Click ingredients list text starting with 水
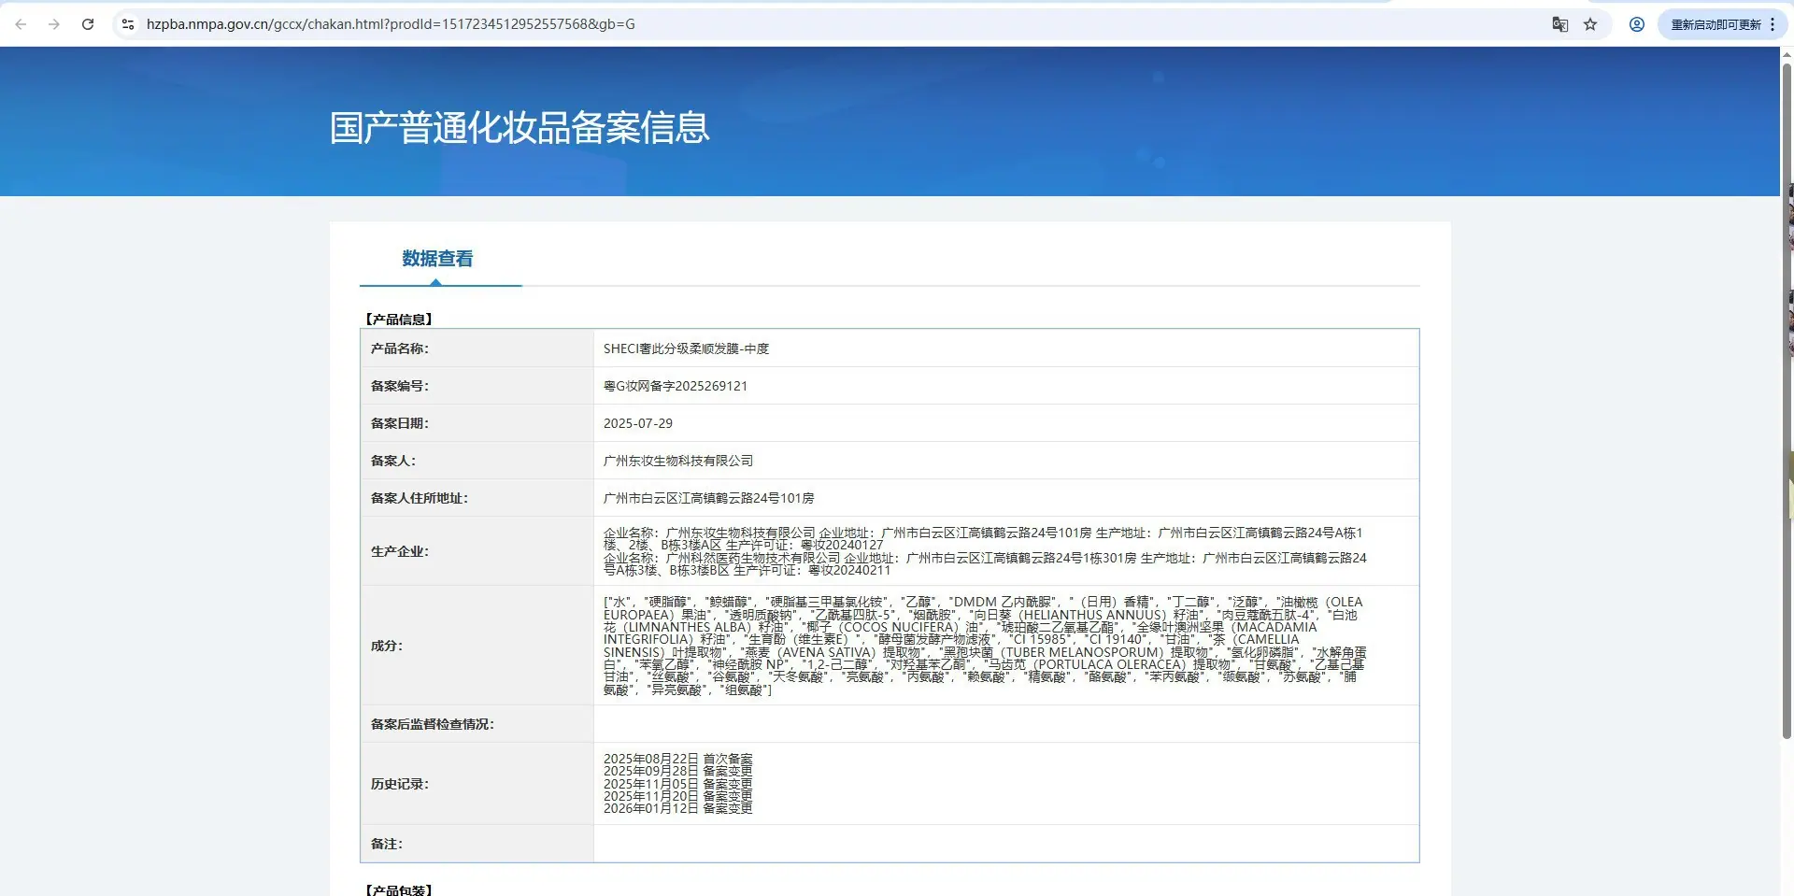Screen dimensions: 1794x896 click(x=985, y=646)
